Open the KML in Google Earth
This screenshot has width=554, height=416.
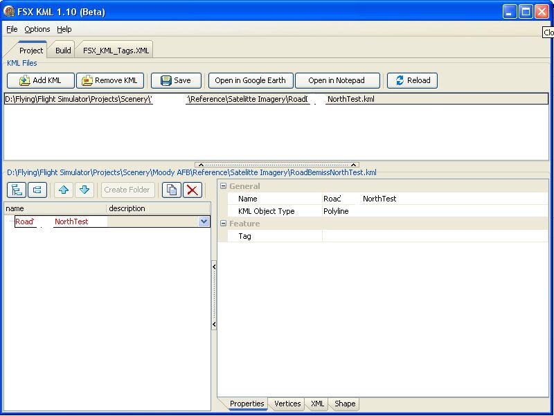(x=250, y=80)
